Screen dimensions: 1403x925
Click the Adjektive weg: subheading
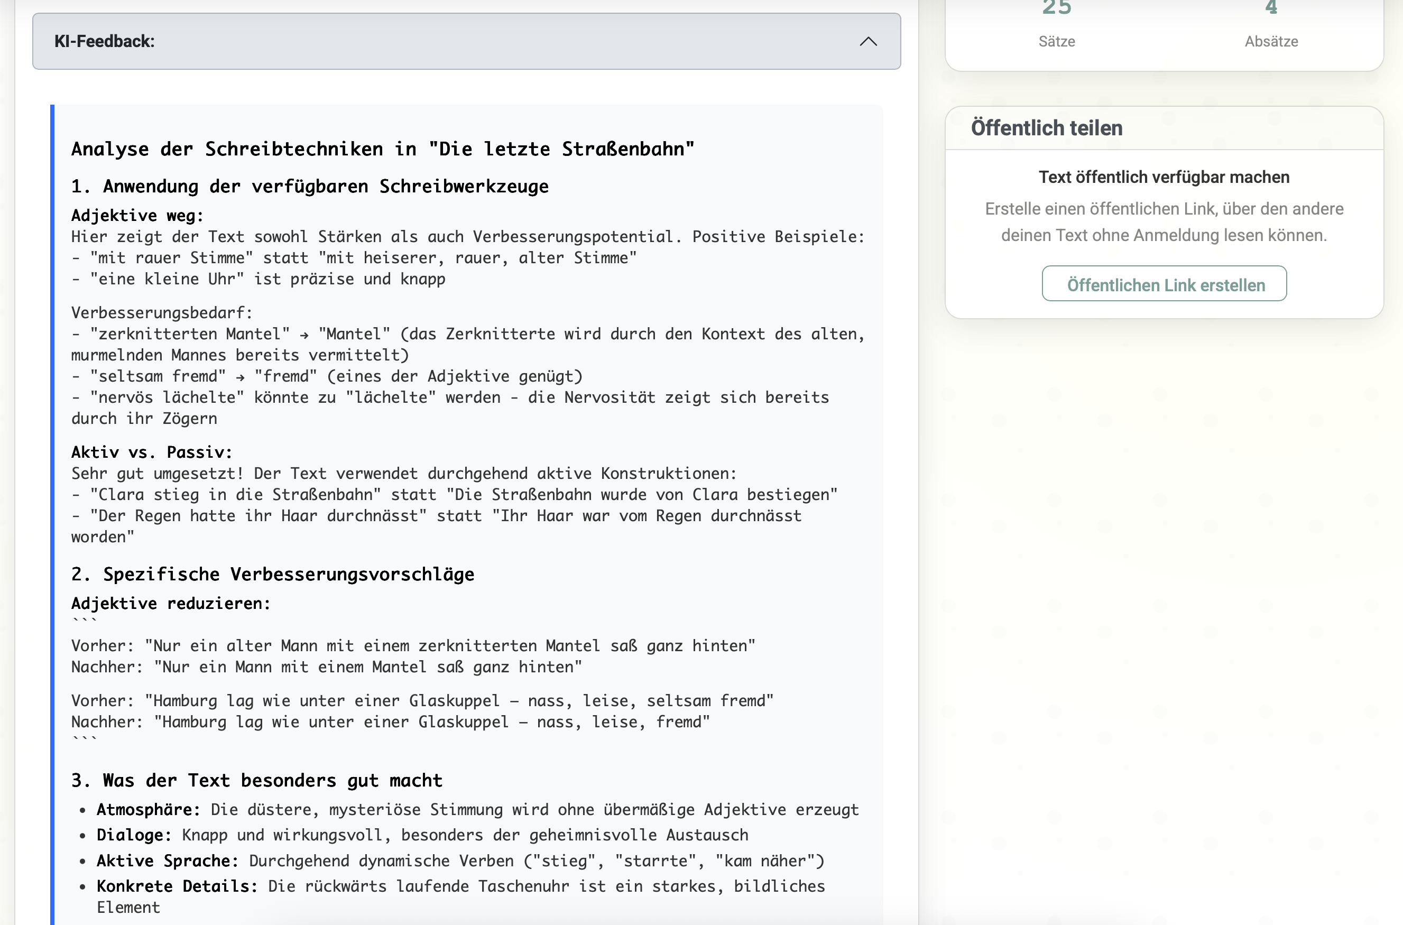click(x=137, y=215)
